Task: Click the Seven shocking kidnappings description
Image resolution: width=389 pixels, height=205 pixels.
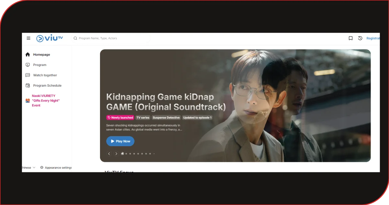Action: [x=144, y=127]
